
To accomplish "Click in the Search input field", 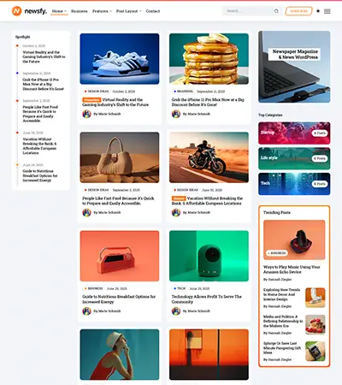I will (248, 11).
